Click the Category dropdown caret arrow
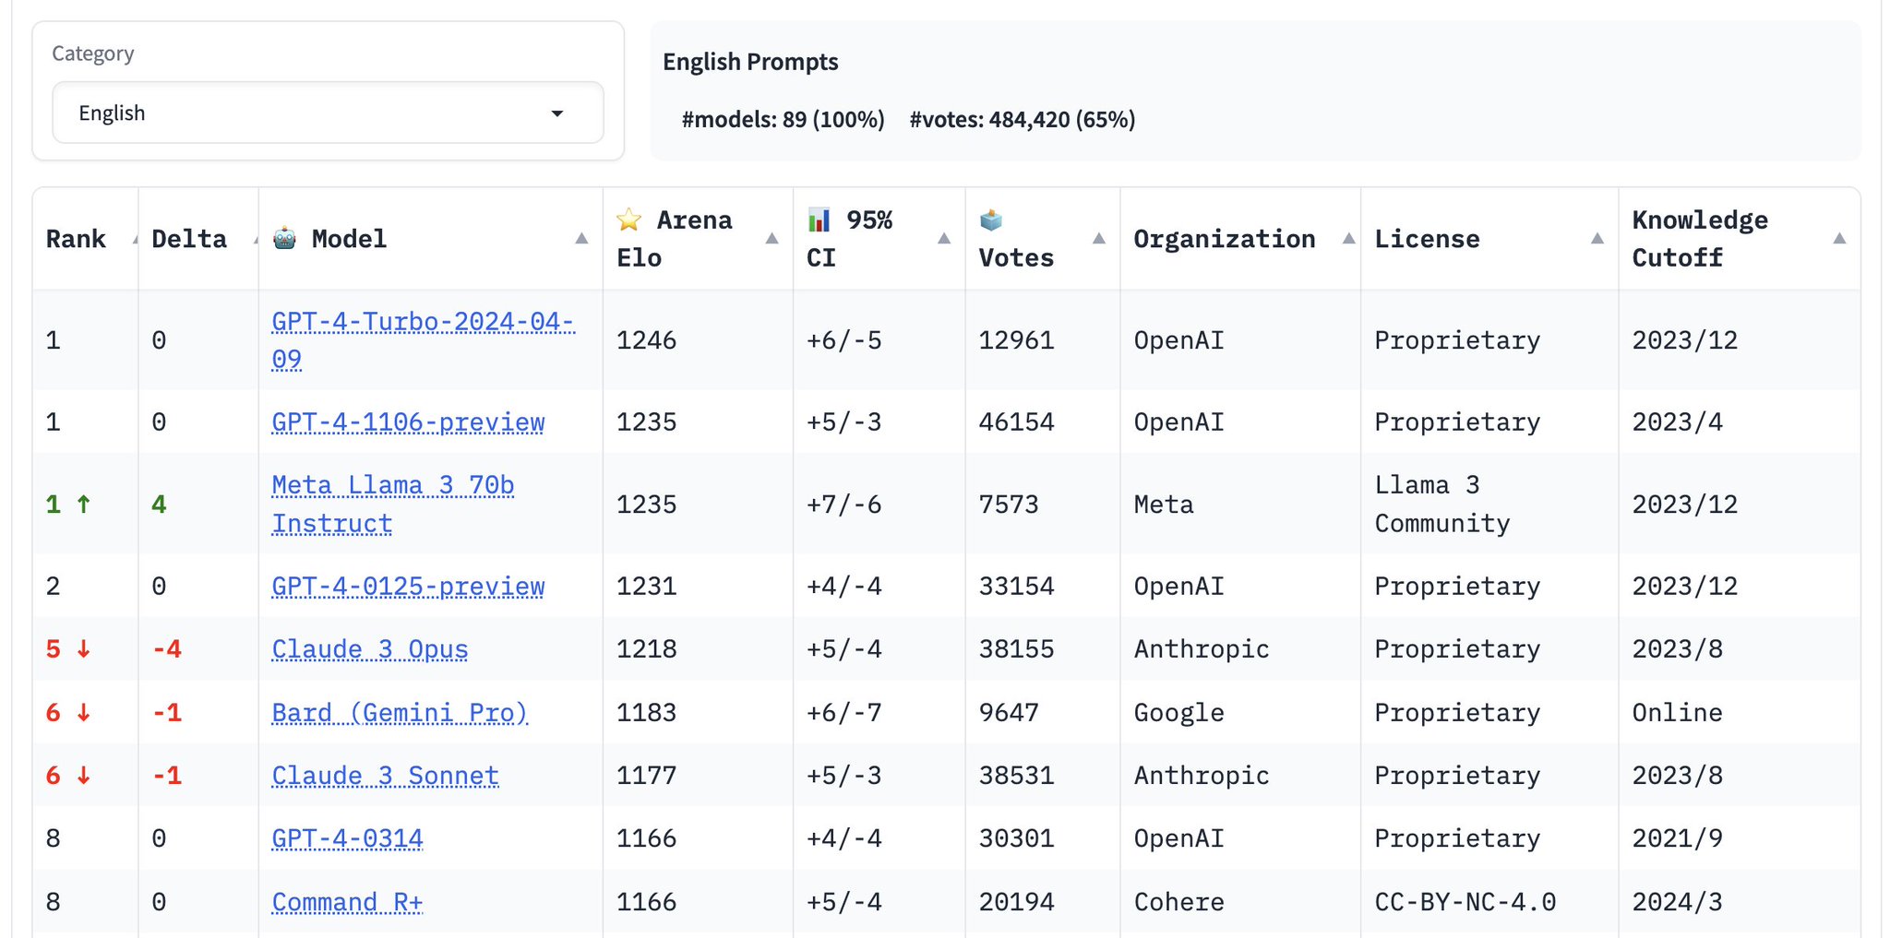 [557, 113]
